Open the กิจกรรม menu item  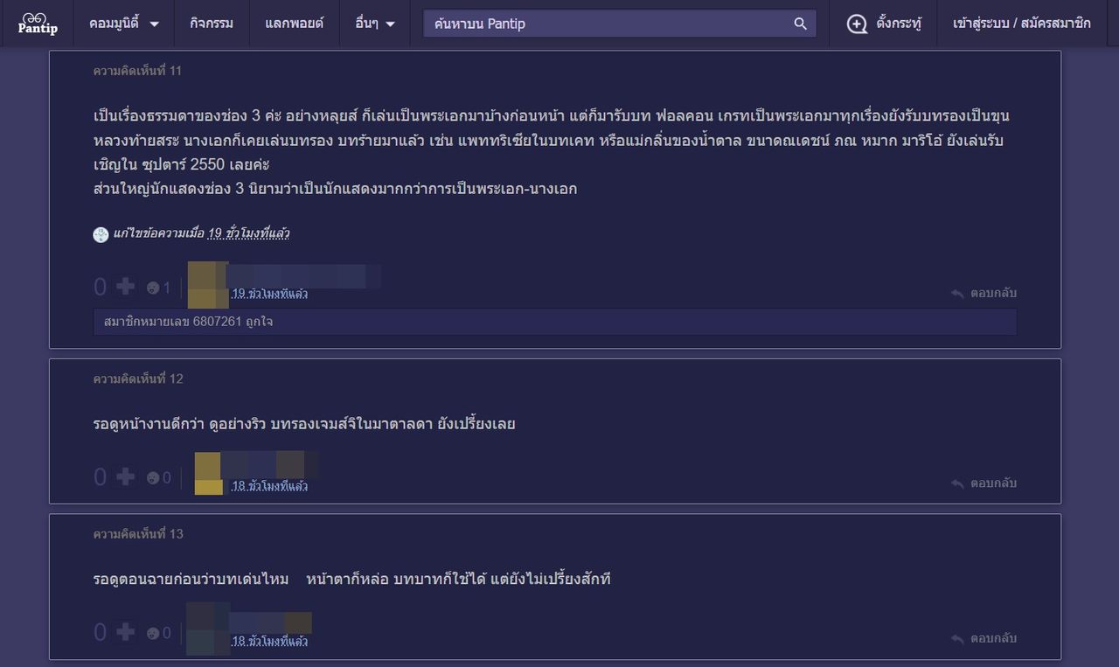click(x=212, y=24)
